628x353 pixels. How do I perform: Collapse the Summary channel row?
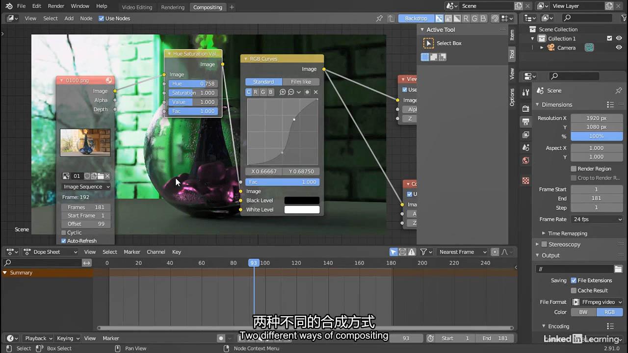click(5, 273)
